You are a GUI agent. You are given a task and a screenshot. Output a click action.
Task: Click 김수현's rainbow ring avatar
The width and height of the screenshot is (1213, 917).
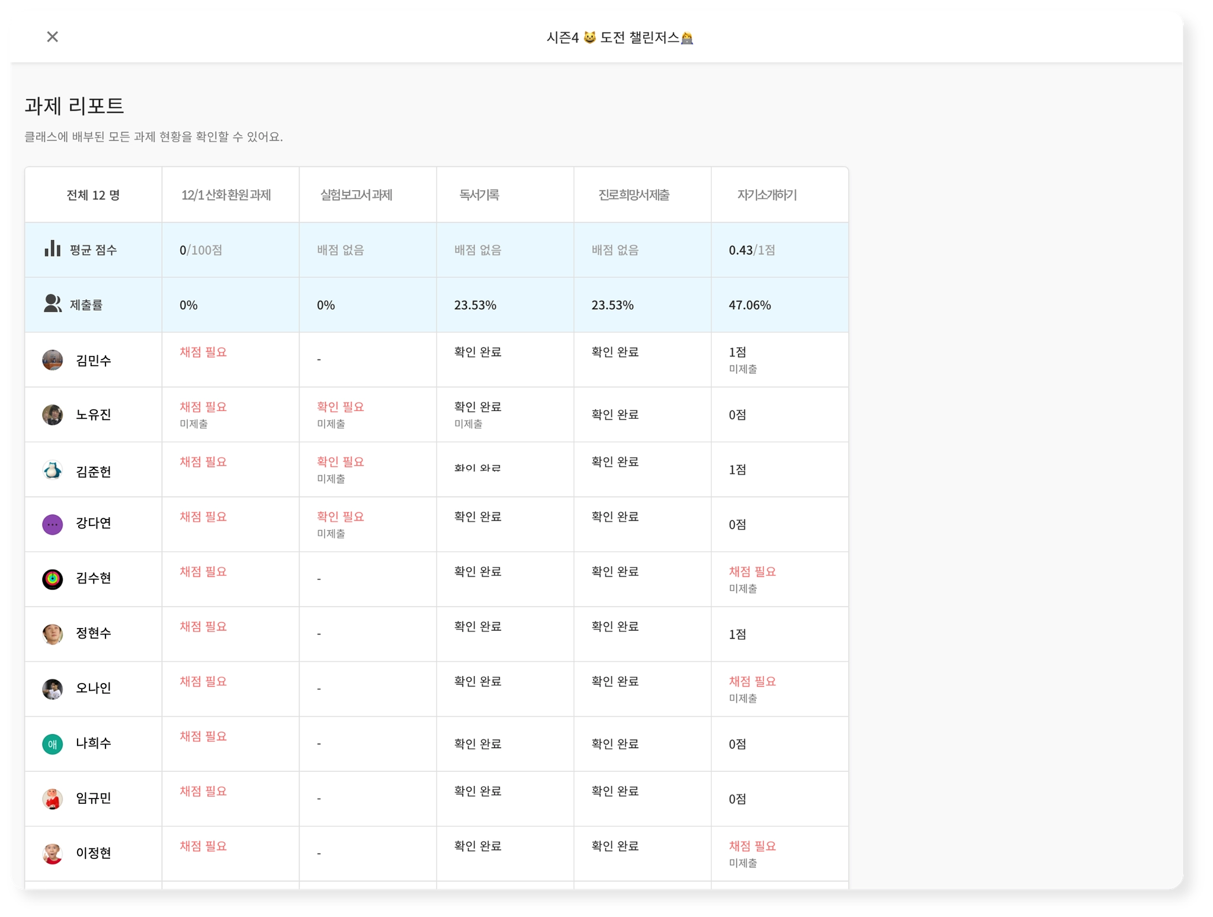[52, 579]
